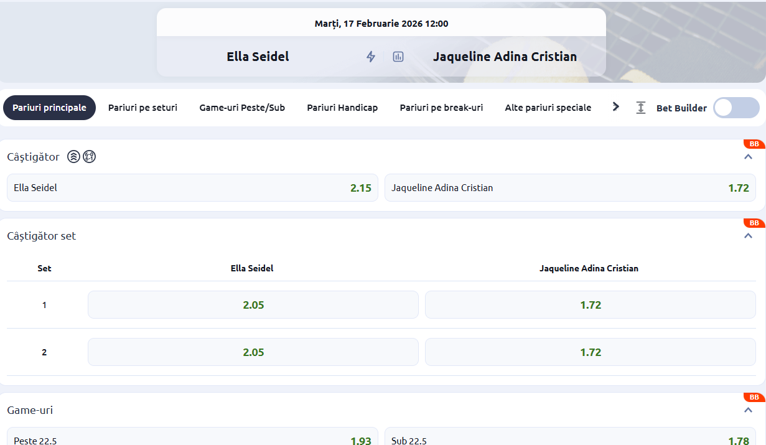Viewport: 766px width, 445px height.
Task: Toggle the Bet Builder switch
Action: (736, 108)
